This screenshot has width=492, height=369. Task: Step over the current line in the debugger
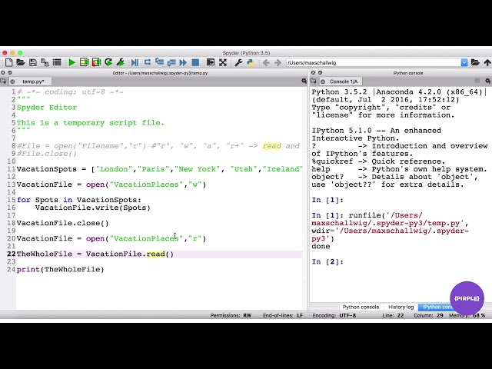coord(147,62)
